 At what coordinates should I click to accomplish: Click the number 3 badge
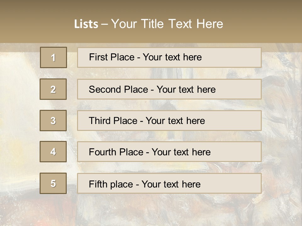[x=53, y=121]
